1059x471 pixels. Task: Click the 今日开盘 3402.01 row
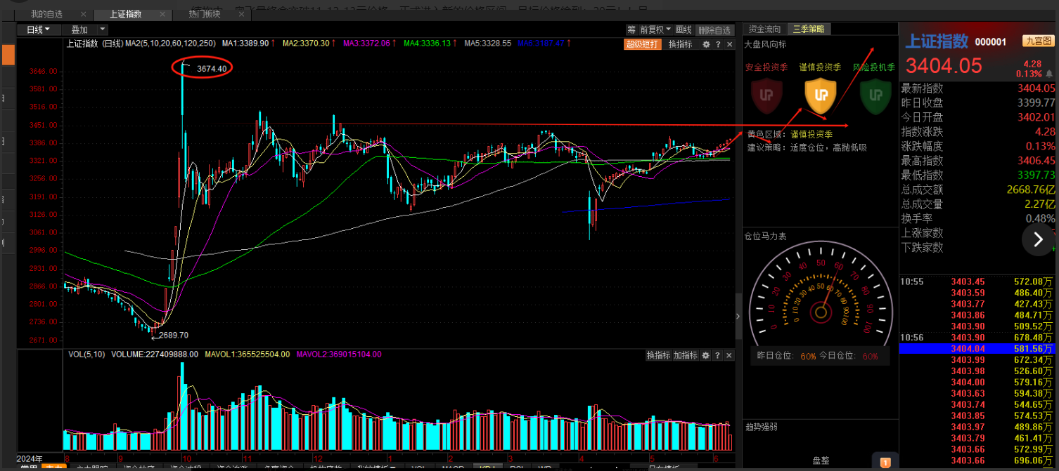979,117
